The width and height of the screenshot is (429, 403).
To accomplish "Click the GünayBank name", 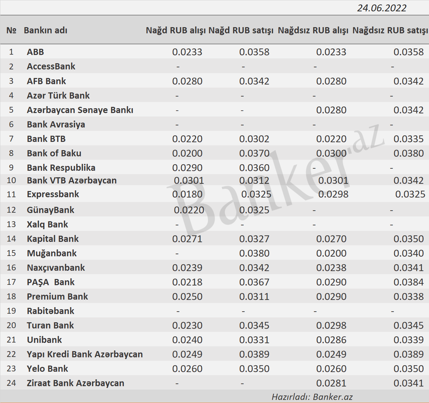I will pyautogui.click(x=51, y=210).
